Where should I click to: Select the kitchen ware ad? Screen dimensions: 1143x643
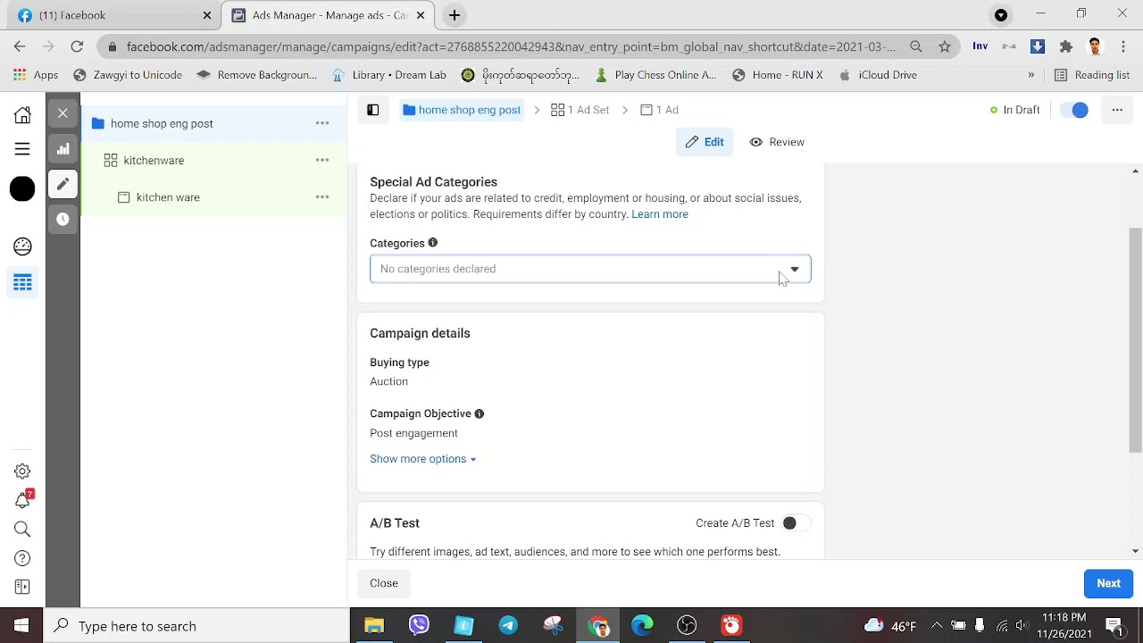[x=213, y=196]
